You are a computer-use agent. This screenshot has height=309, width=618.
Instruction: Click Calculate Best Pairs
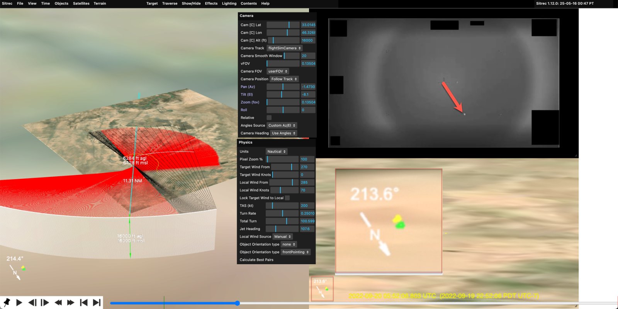coord(256,260)
